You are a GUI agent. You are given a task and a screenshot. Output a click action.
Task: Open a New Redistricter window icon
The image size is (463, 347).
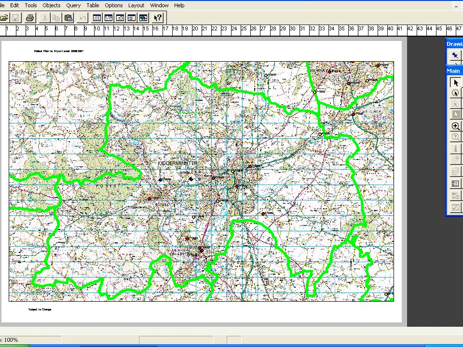[143, 18]
